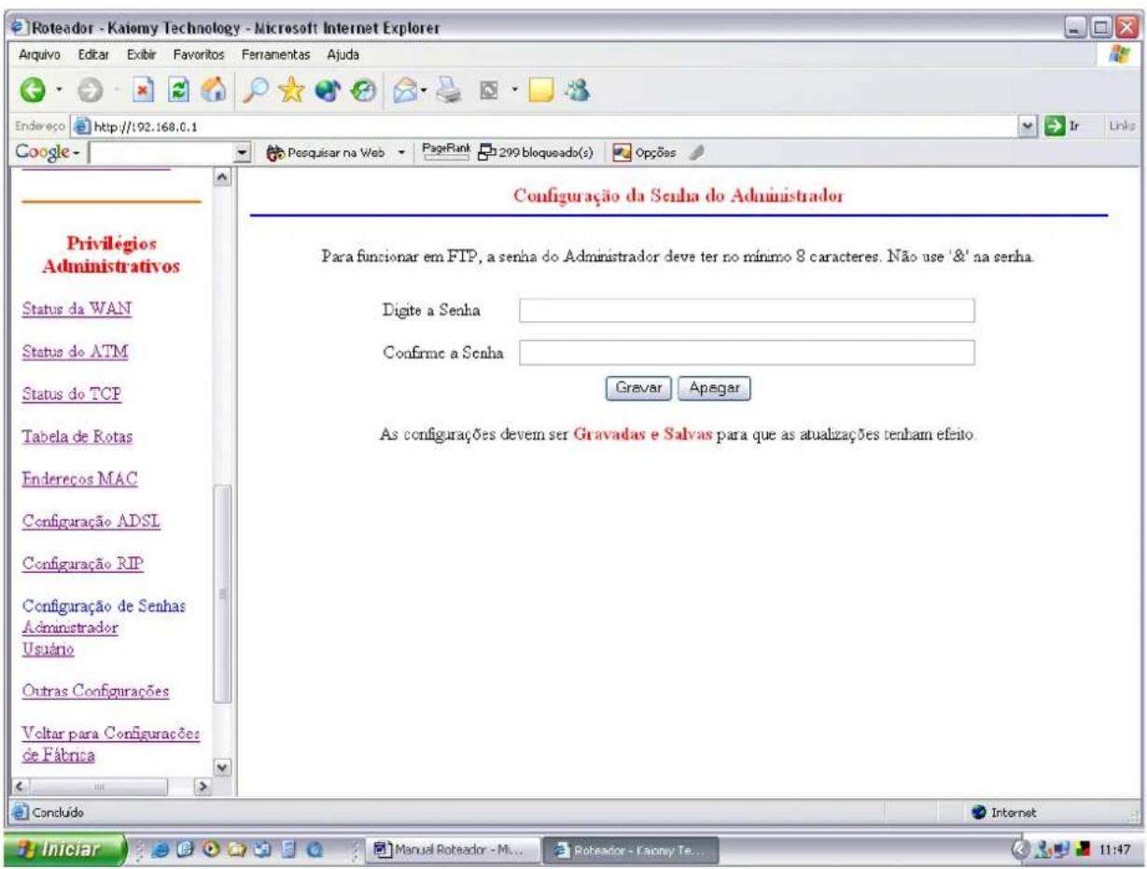Open the Configuração RIP link

click(81, 563)
